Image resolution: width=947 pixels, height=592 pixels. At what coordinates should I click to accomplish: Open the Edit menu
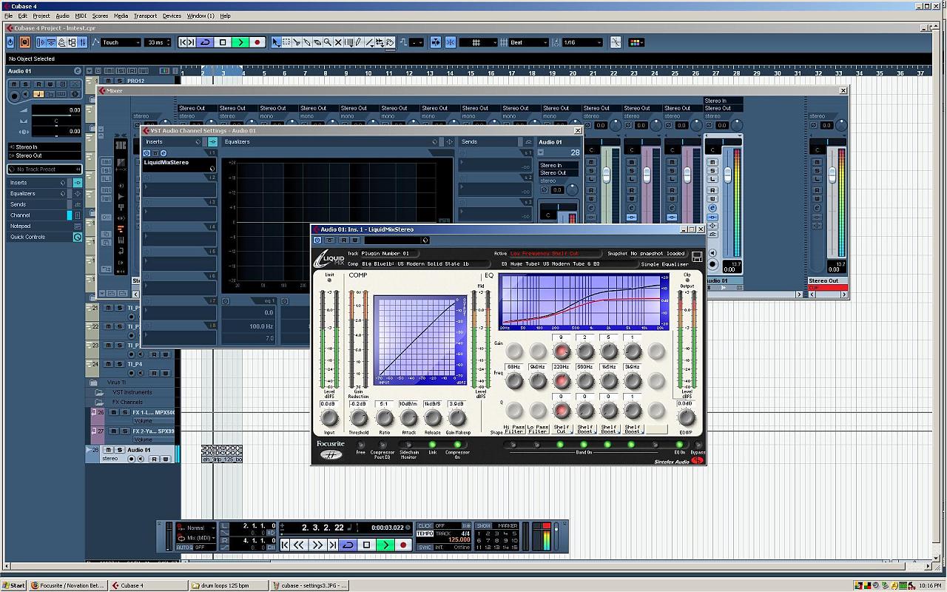click(23, 16)
